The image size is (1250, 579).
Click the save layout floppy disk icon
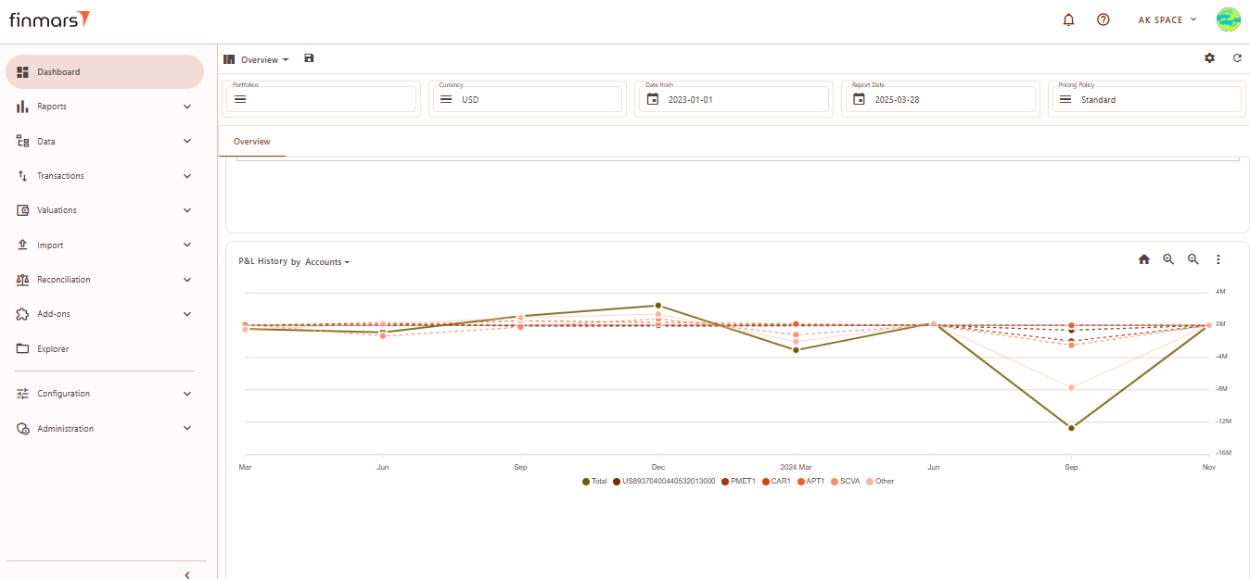pyautogui.click(x=309, y=58)
